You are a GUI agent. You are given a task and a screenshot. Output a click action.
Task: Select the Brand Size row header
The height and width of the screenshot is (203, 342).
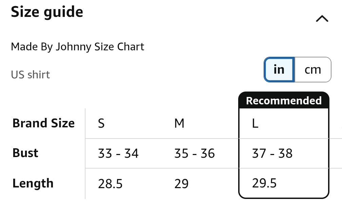click(44, 123)
